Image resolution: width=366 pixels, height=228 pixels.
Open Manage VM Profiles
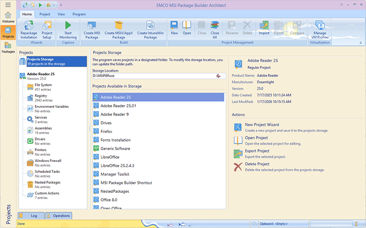(x=320, y=29)
